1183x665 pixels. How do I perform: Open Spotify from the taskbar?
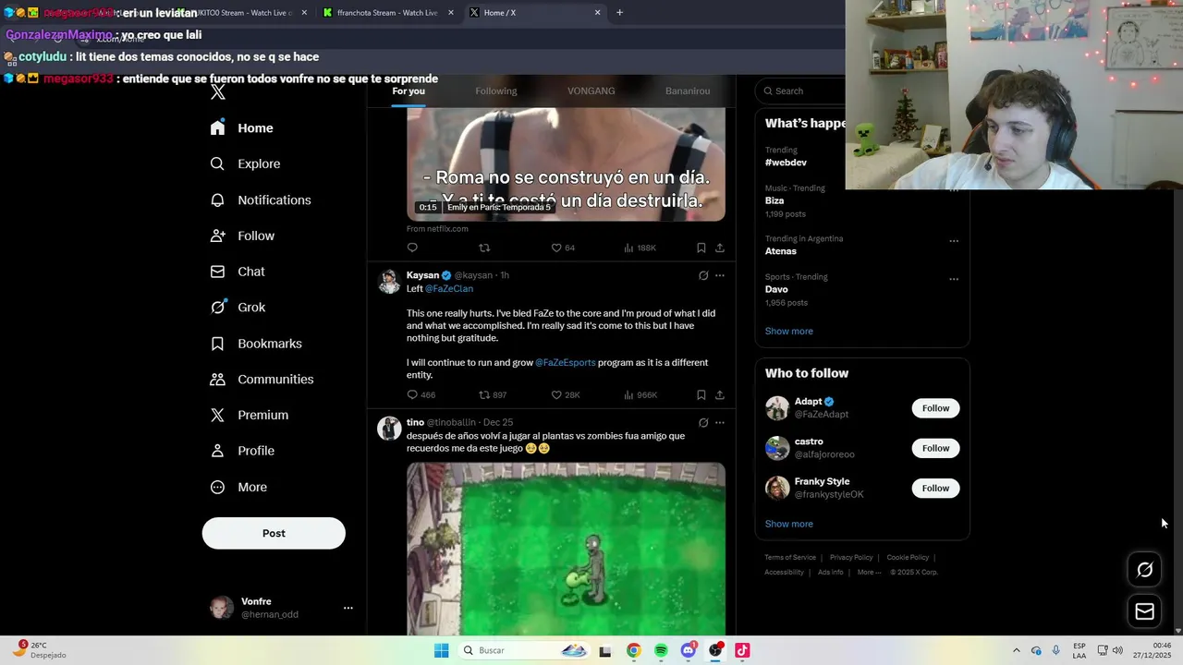coord(661,651)
